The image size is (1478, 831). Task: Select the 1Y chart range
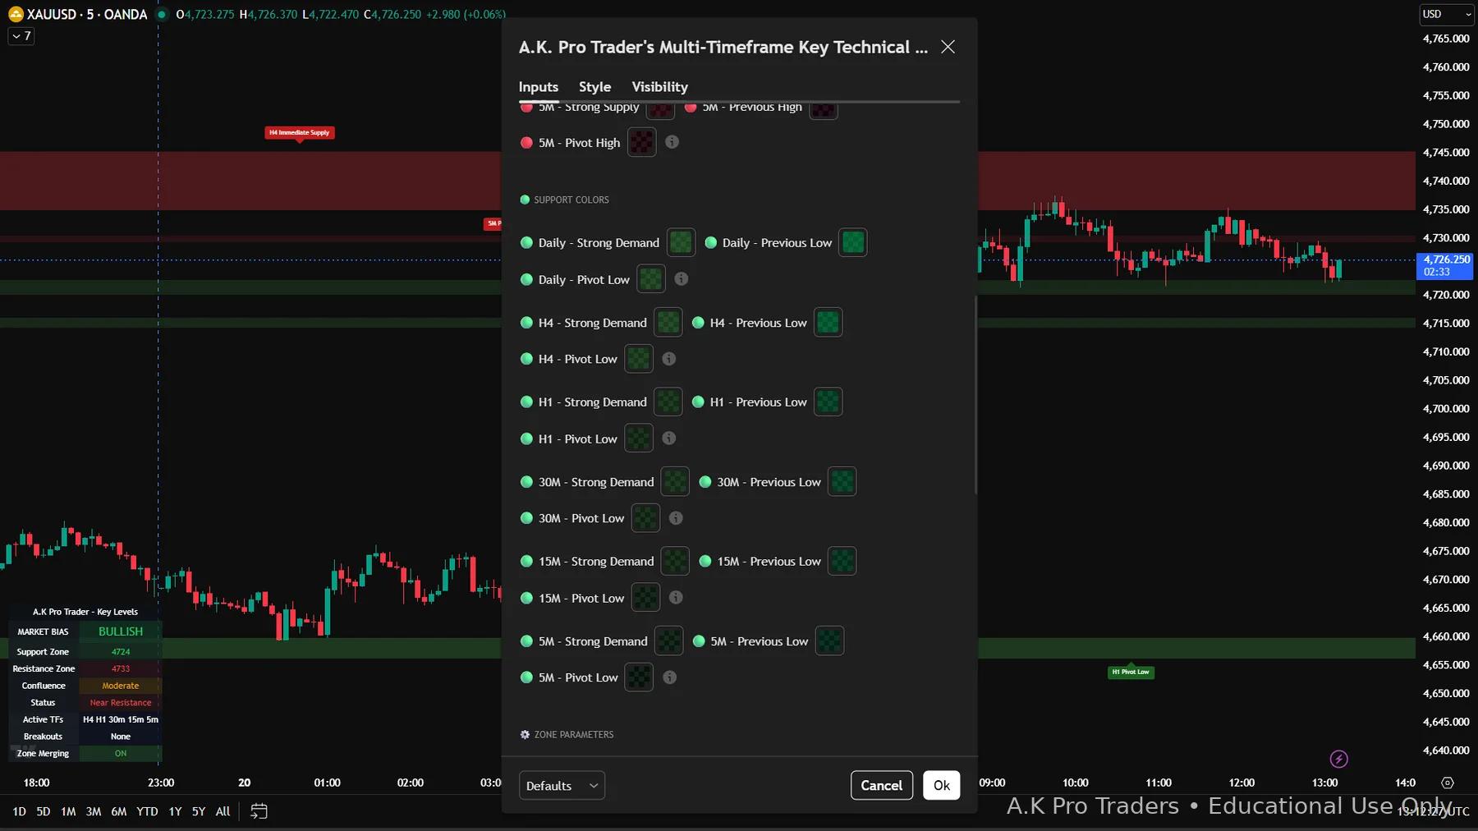coord(175,811)
